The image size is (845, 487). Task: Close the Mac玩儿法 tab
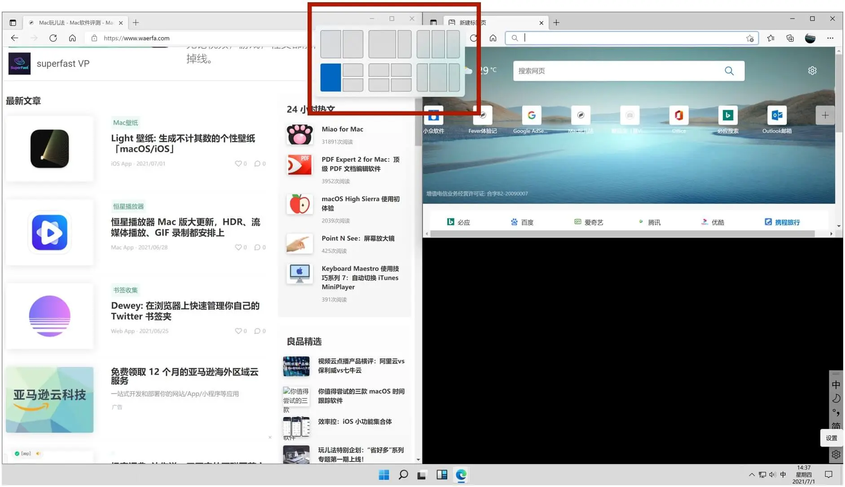pos(120,22)
